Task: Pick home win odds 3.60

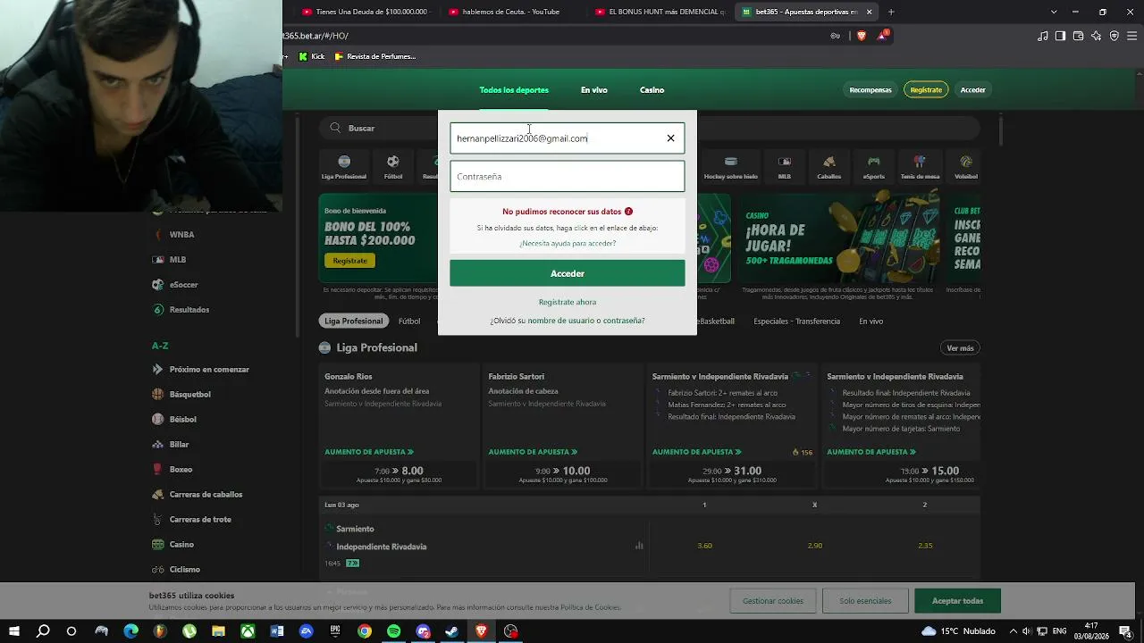Action: (x=704, y=546)
